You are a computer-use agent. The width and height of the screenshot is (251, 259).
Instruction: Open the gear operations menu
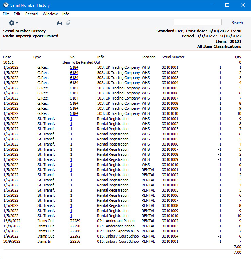tap(13, 23)
